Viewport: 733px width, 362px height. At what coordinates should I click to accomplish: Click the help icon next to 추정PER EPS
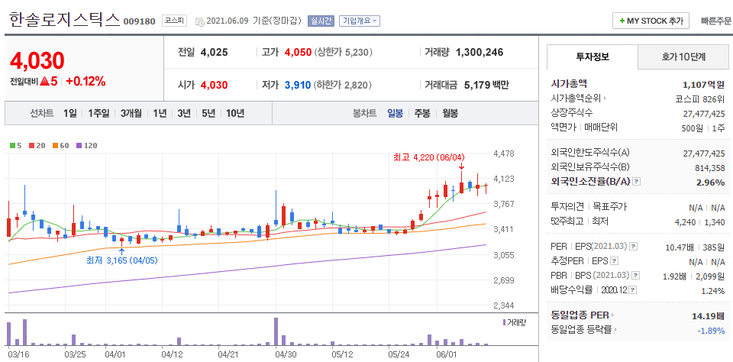615,261
